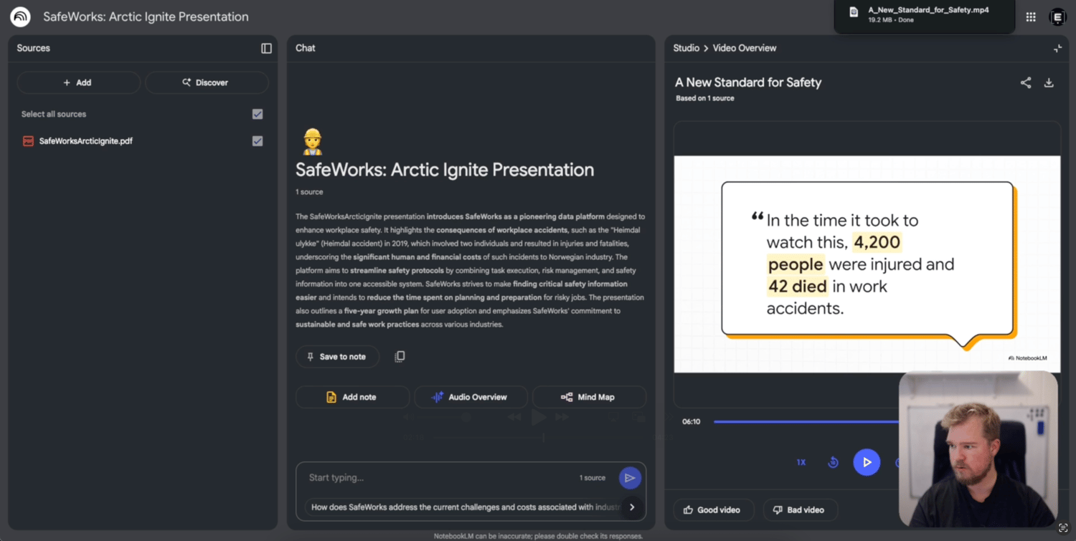Uncheck the SafeWorksArcticIgnite.pdf source checkbox
This screenshot has width=1076, height=541.
click(x=258, y=141)
